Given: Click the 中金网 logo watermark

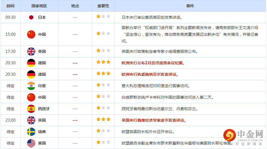Looking at the screenshot, I should tap(243, 137).
